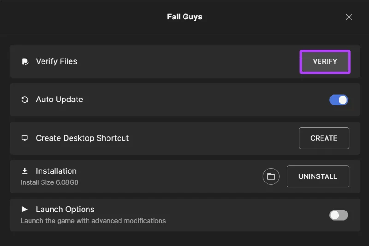Start file verification with VERIFY button

pyautogui.click(x=325, y=62)
